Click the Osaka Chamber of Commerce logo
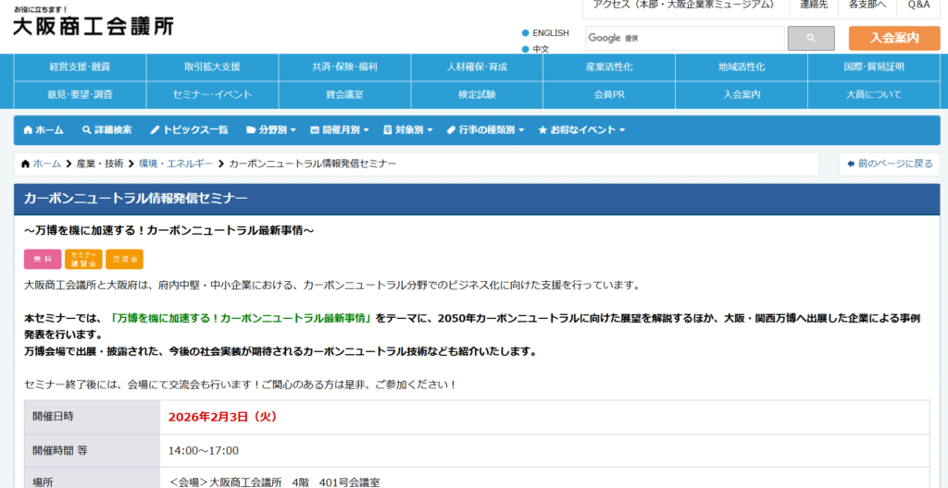 [93, 24]
